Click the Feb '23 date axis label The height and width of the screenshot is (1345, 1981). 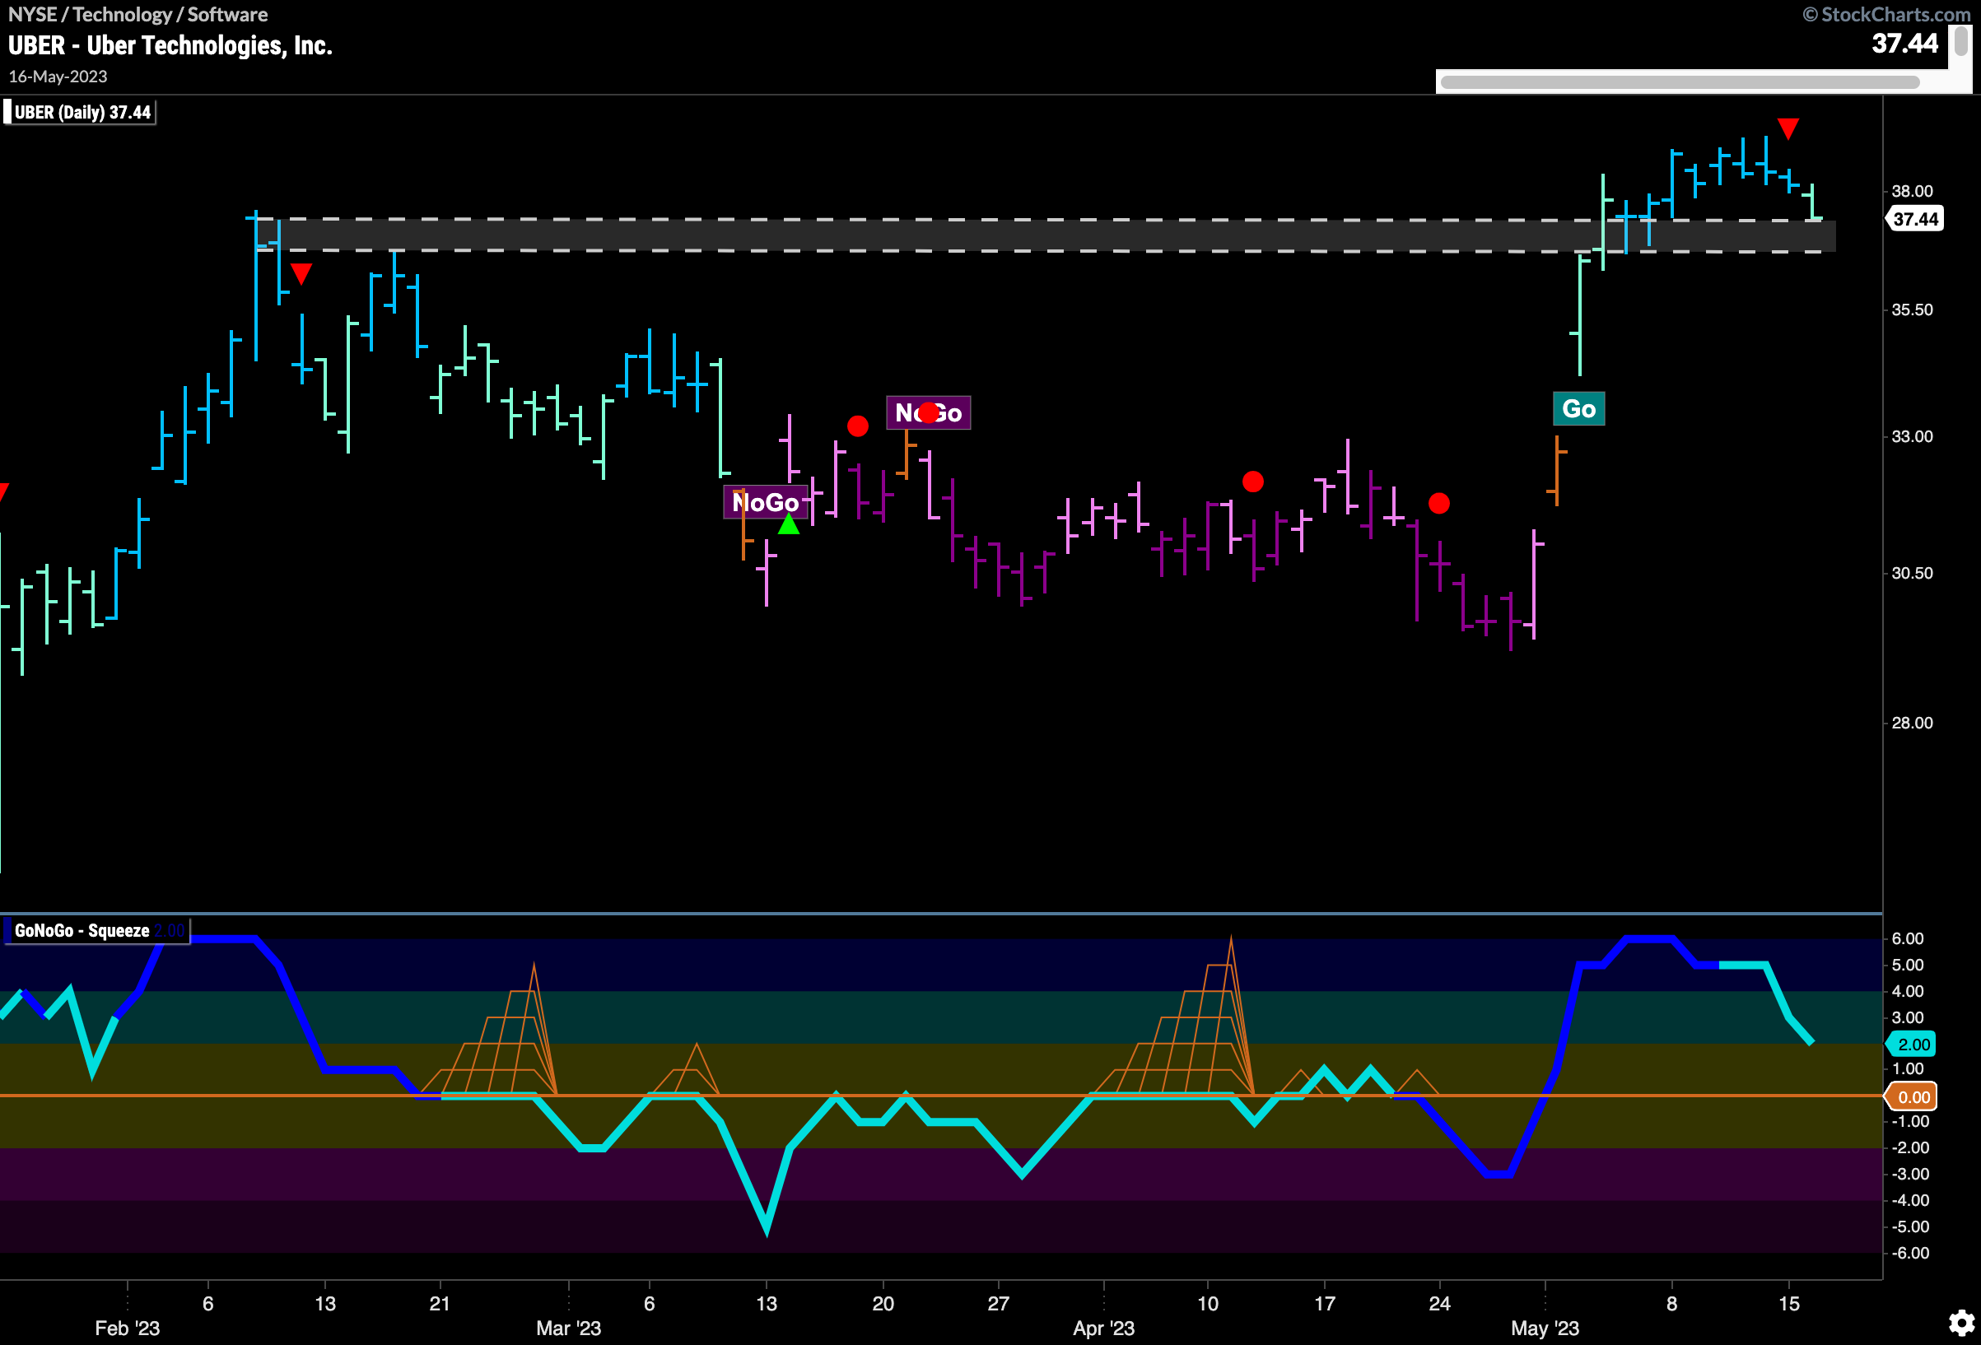click(127, 1328)
